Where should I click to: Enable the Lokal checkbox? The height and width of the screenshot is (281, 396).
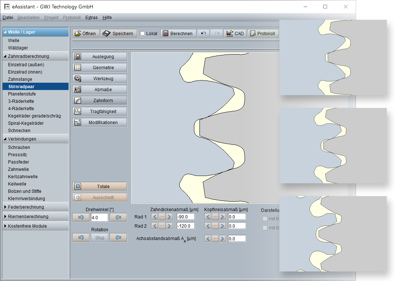pyautogui.click(x=142, y=34)
